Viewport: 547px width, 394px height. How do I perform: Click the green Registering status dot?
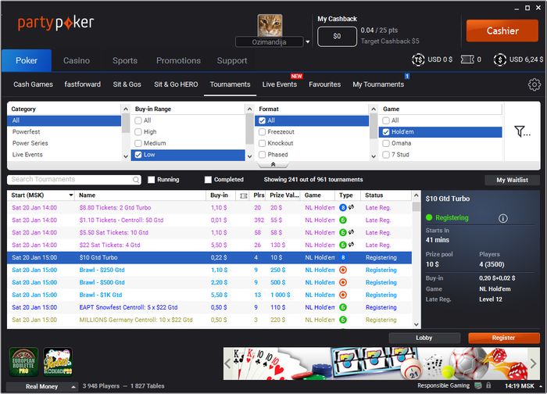click(429, 217)
